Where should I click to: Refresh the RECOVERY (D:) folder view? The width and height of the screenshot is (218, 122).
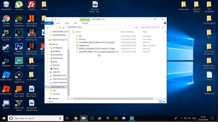pyautogui.click(x=137, y=27)
